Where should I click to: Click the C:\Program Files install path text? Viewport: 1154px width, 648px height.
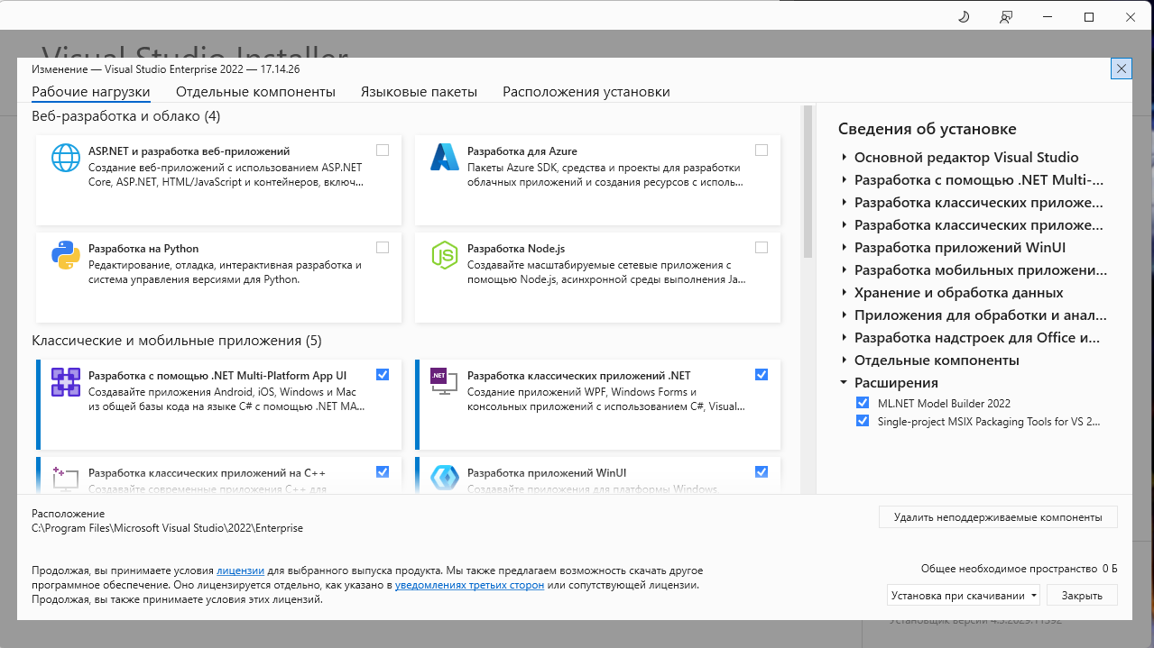167,528
